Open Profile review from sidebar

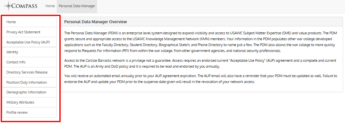[30, 112]
